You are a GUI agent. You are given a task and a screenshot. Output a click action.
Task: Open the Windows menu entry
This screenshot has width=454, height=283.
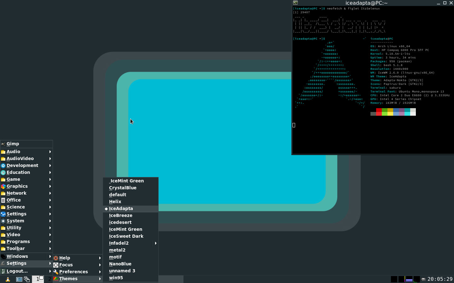coord(26,256)
